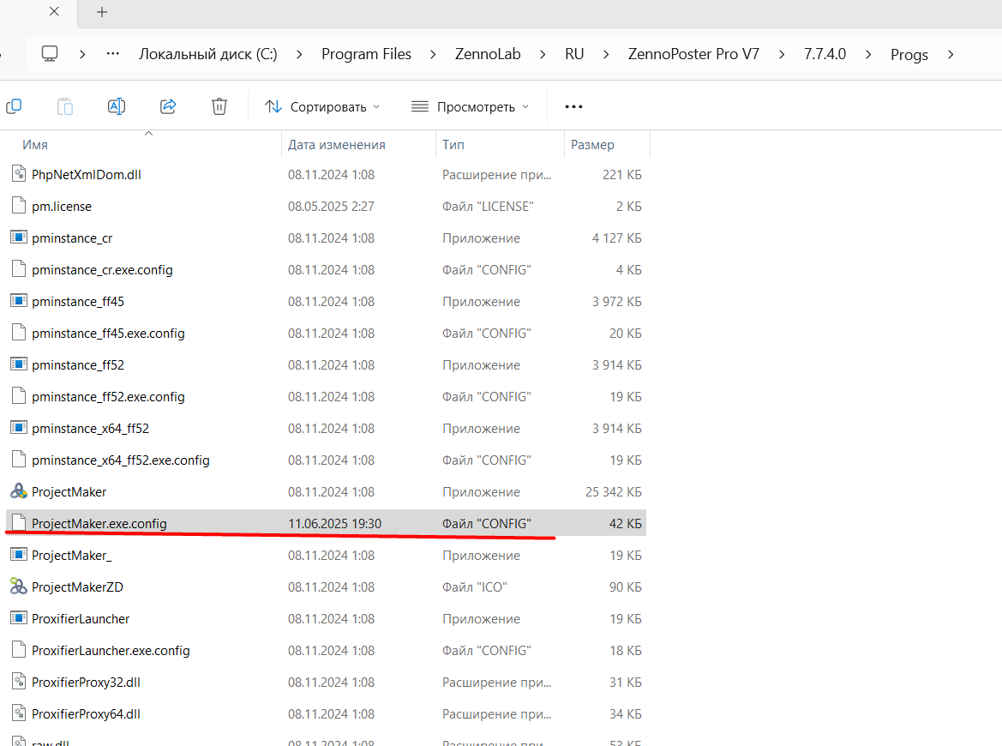Click the ProxifierLauncher application icon
1002x746 pixels.
pos(19,619)
